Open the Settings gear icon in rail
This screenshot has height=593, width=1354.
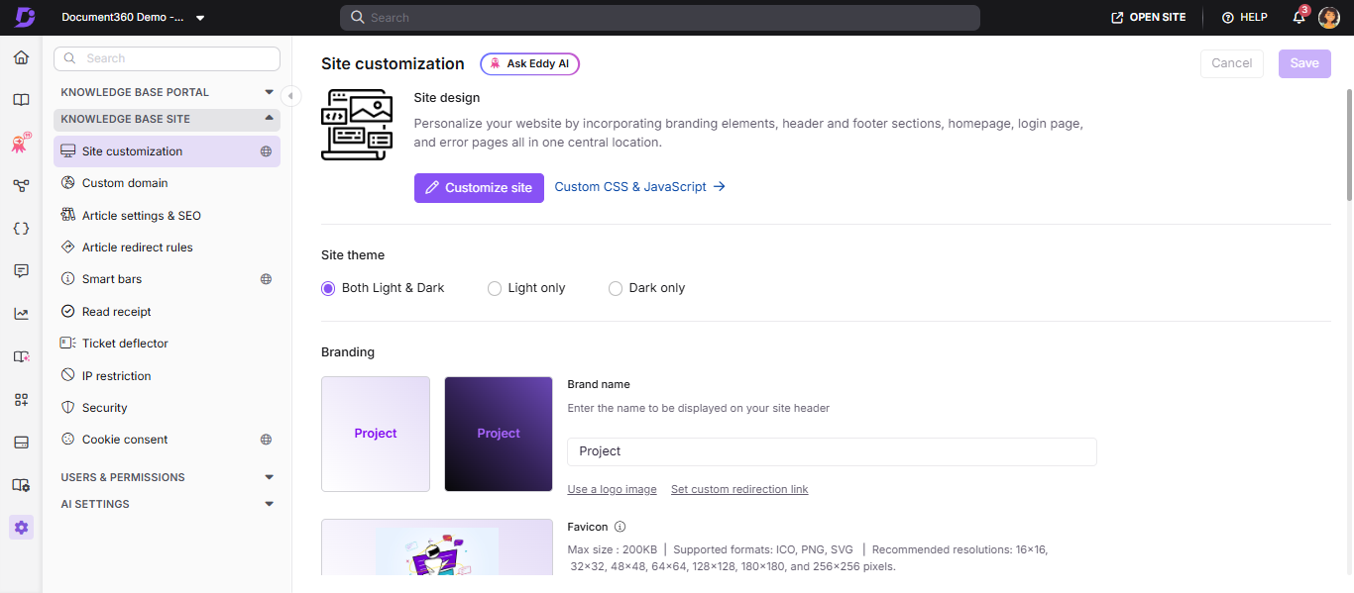pyautogui.click(x=22, y=527)
